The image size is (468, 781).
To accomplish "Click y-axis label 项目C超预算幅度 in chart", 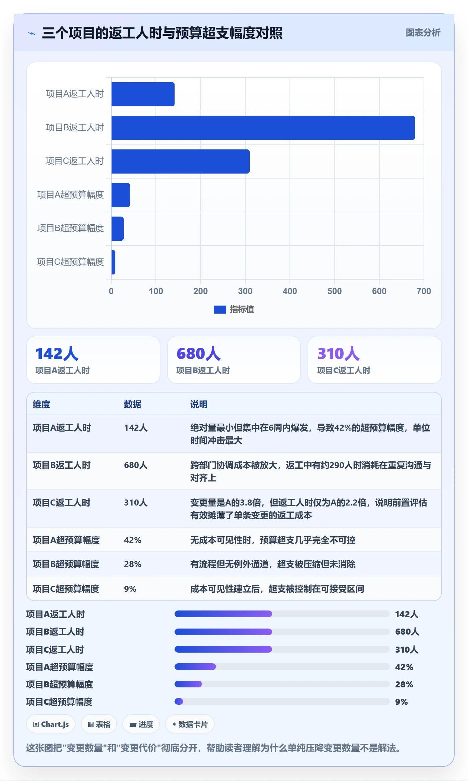I will (70, 262).
